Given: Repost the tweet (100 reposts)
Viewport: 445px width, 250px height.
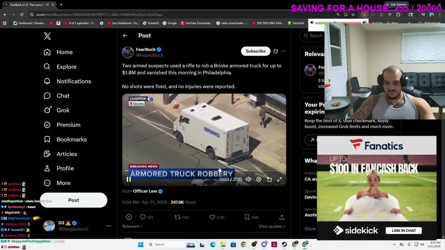Looking at the screenshot, I should (x=181, y=217).
